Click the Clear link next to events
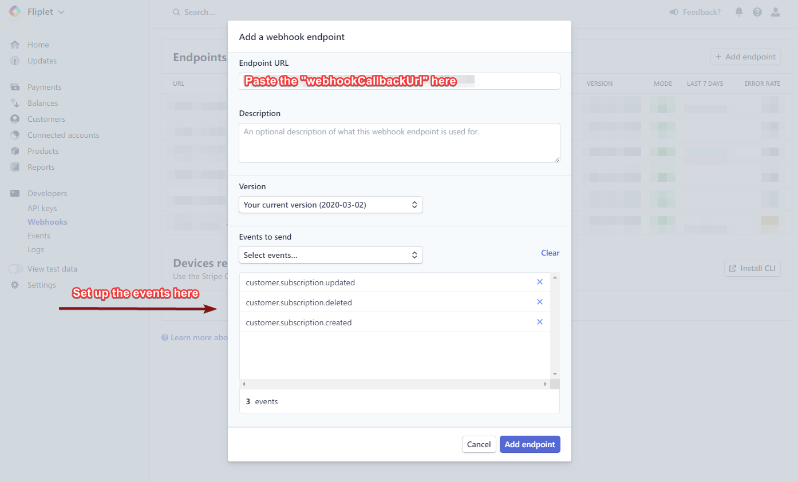798x482 pixels. coord(550,253)
